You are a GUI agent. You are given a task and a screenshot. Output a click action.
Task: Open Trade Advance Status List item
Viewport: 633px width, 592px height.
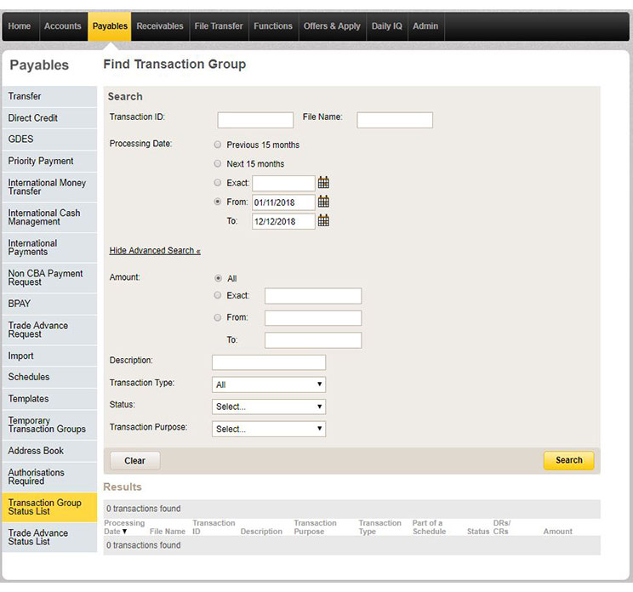[x=49, y=538]
